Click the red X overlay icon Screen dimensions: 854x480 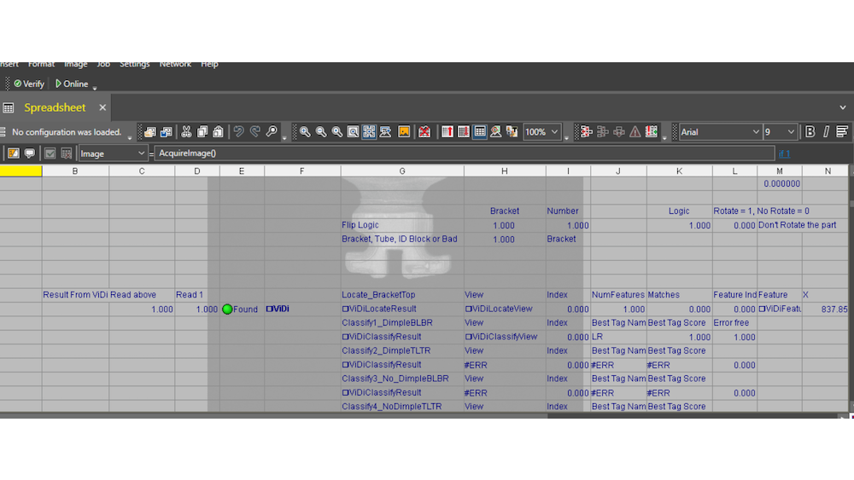click(x=424, y=132)
